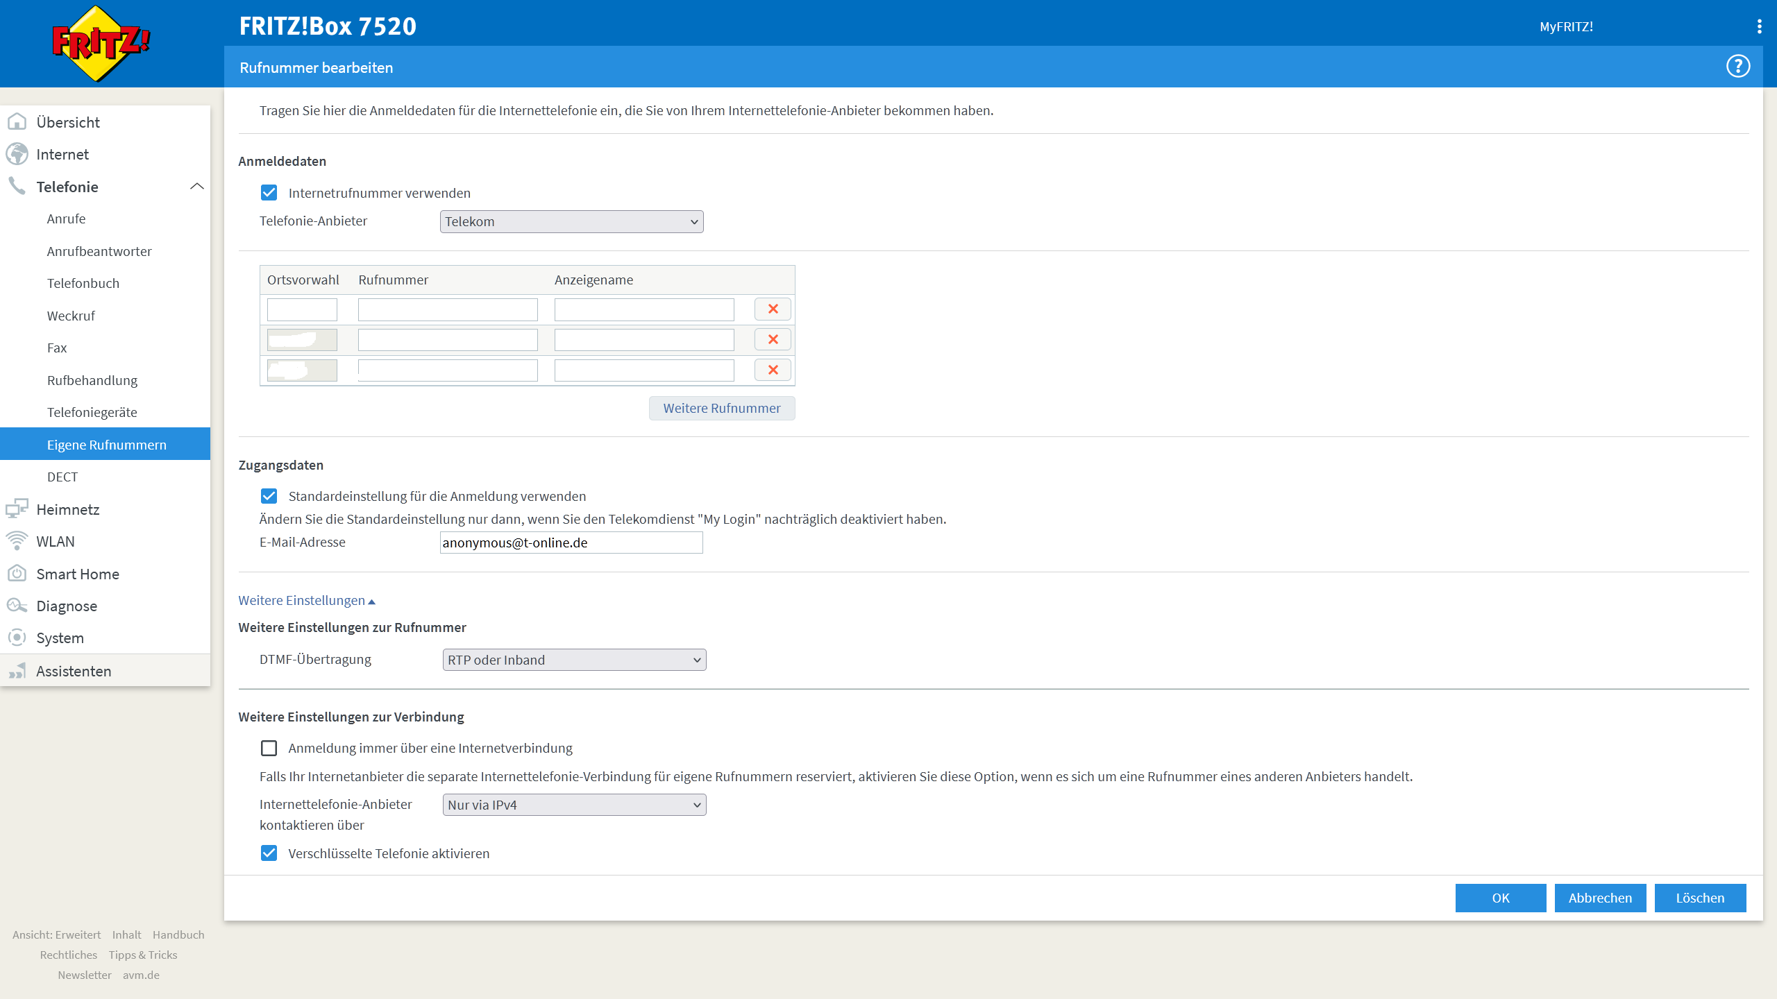
Task: Open the three-dot menu in header
Action: tap(1759, 26)
